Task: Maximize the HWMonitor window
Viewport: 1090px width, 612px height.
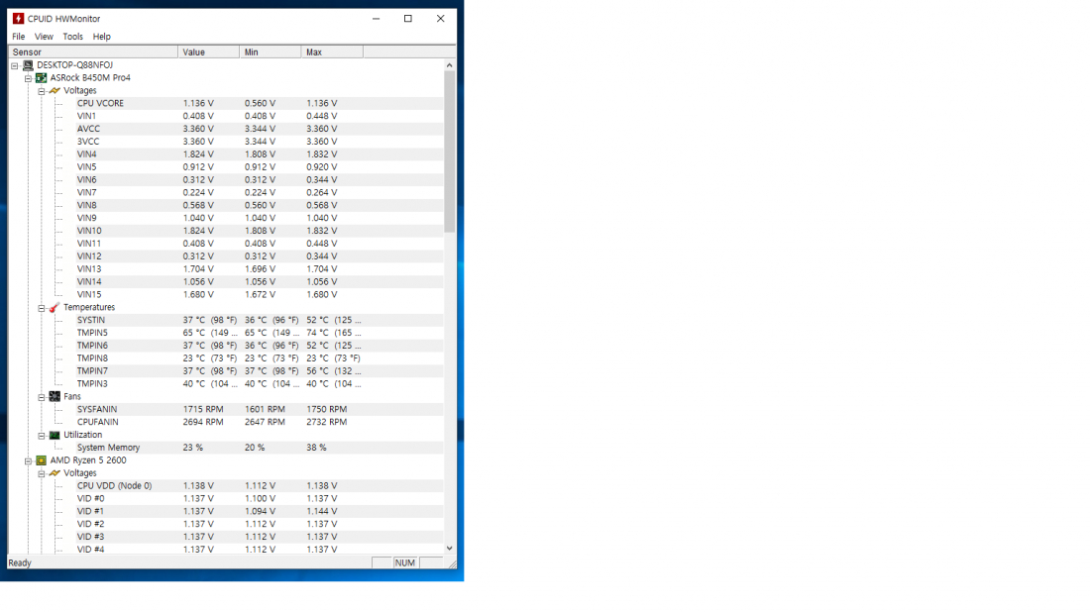Action: coord(408,19)
